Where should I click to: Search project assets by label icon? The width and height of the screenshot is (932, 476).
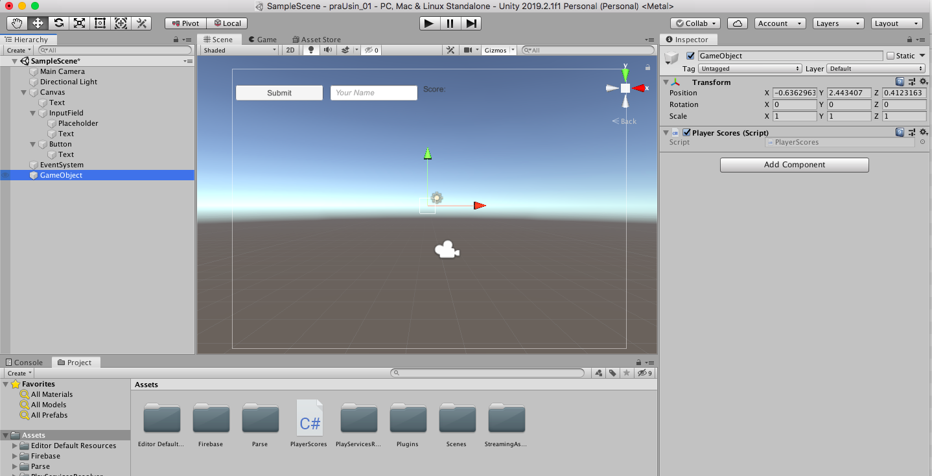click(x=612, y=373)
